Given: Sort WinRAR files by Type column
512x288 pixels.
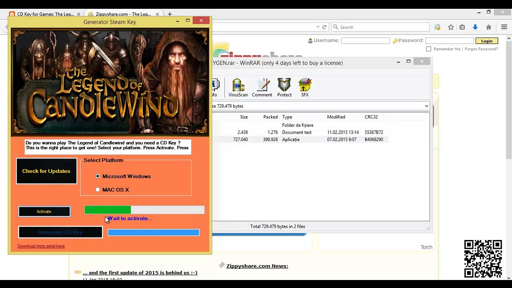Looking at the screenshot, I should click(287, 117).
